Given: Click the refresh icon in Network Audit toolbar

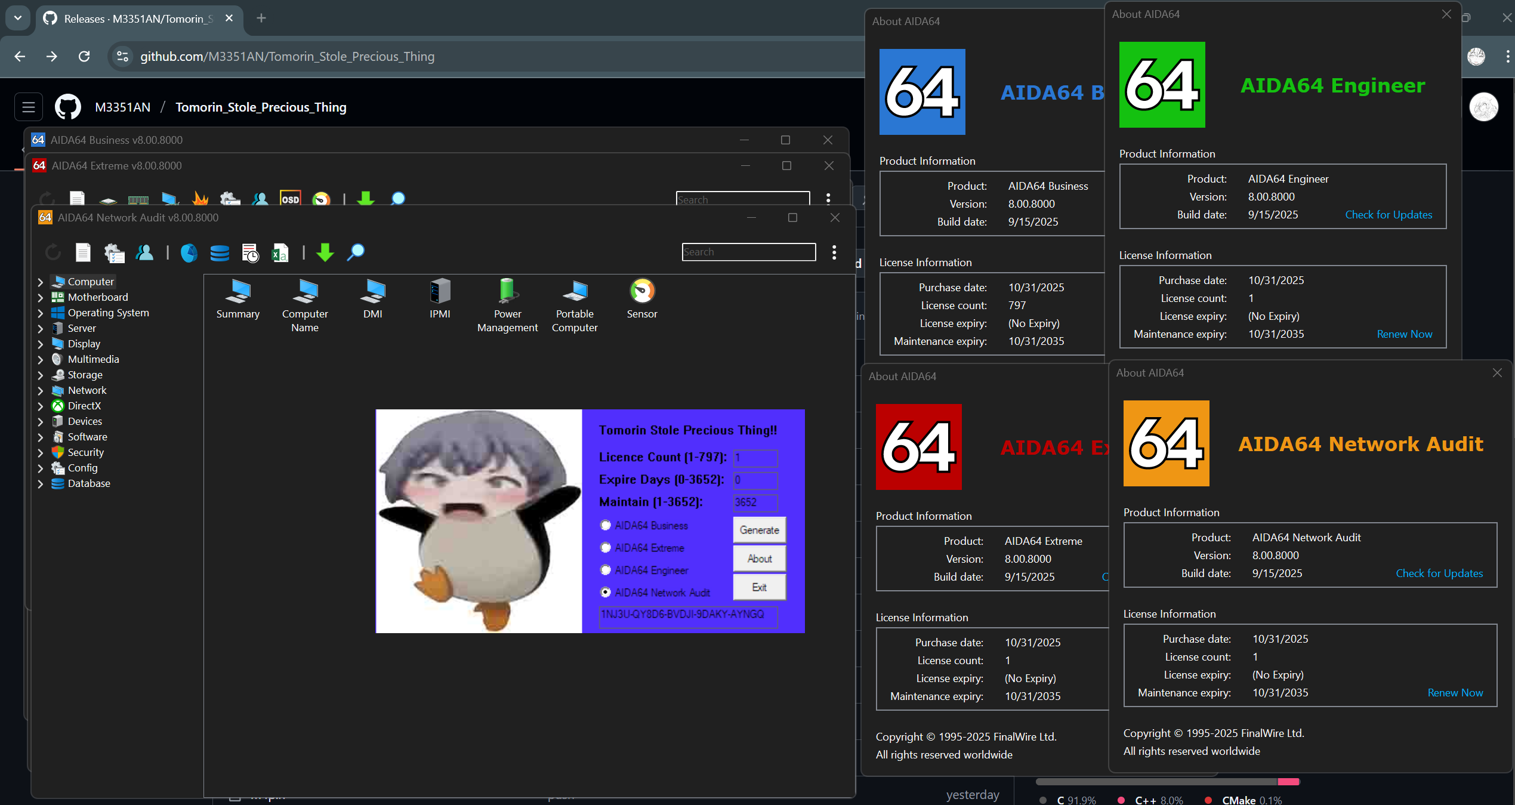Looking at the screenshot, I should pyautogui.click(x=53, y=252).
